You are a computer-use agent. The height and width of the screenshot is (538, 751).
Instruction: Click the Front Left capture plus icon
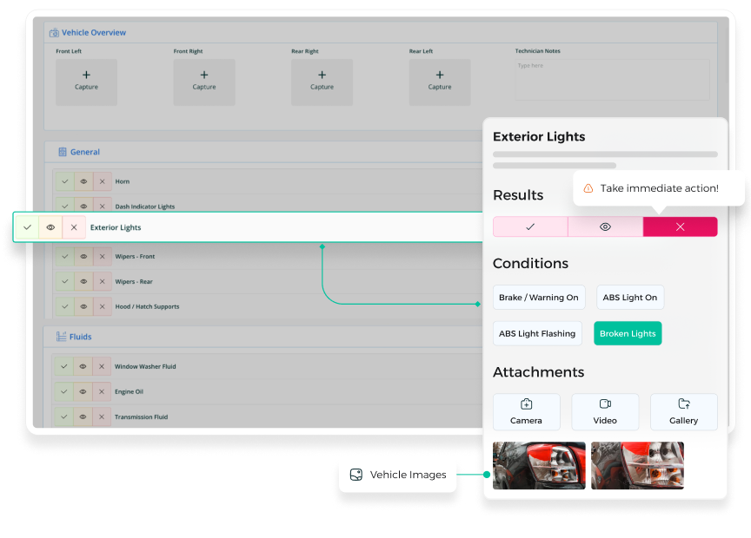[x=86, y=75]
